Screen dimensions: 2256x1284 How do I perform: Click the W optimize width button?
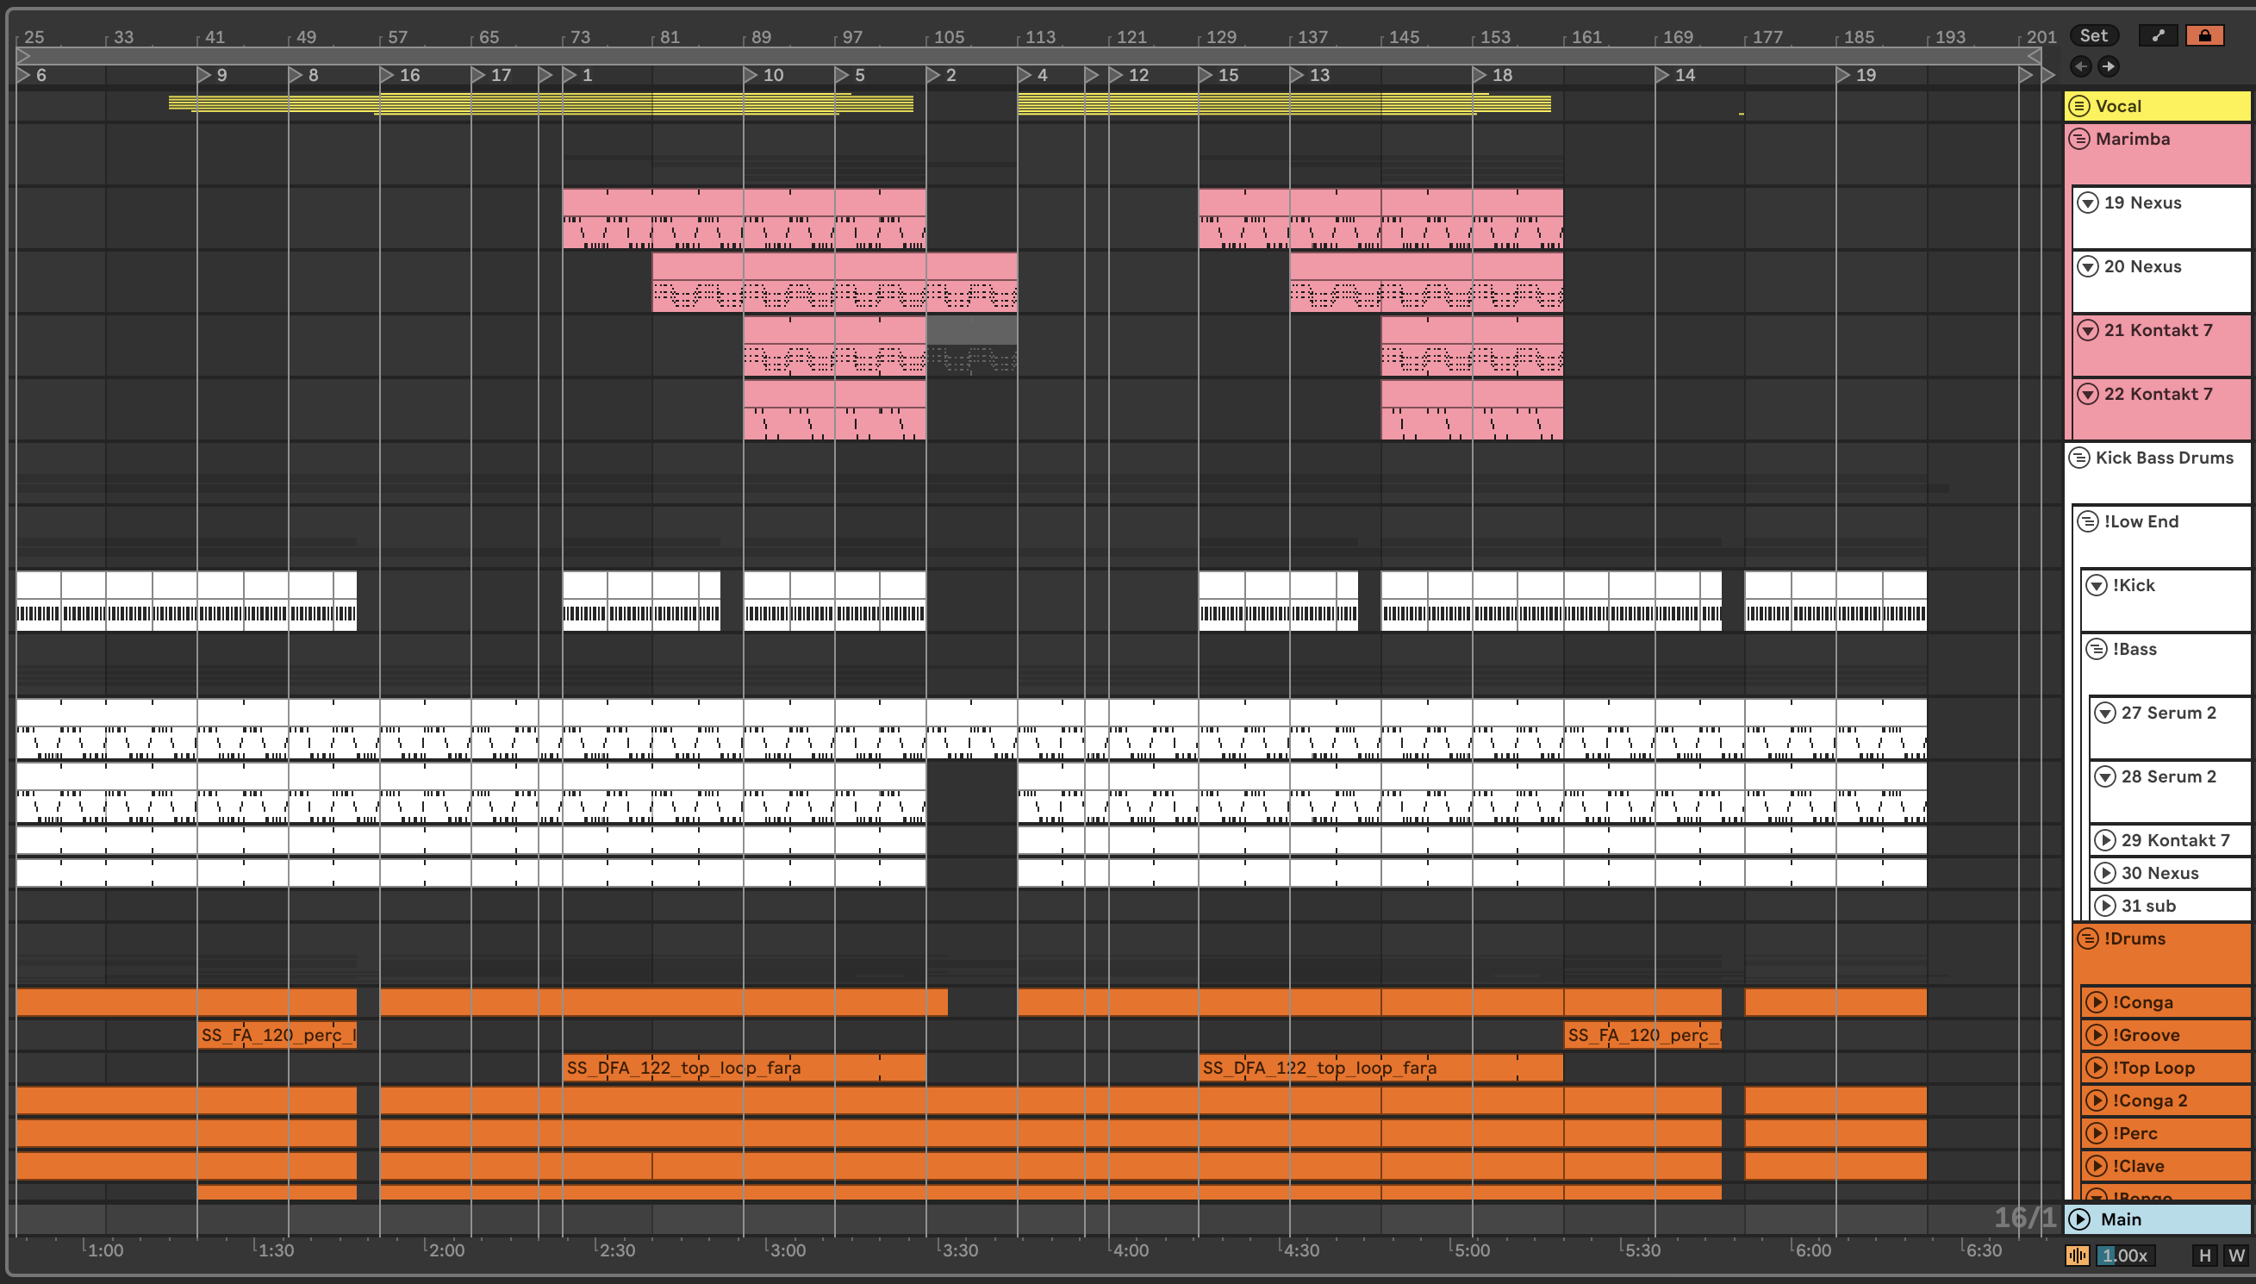[2235, 1255]
